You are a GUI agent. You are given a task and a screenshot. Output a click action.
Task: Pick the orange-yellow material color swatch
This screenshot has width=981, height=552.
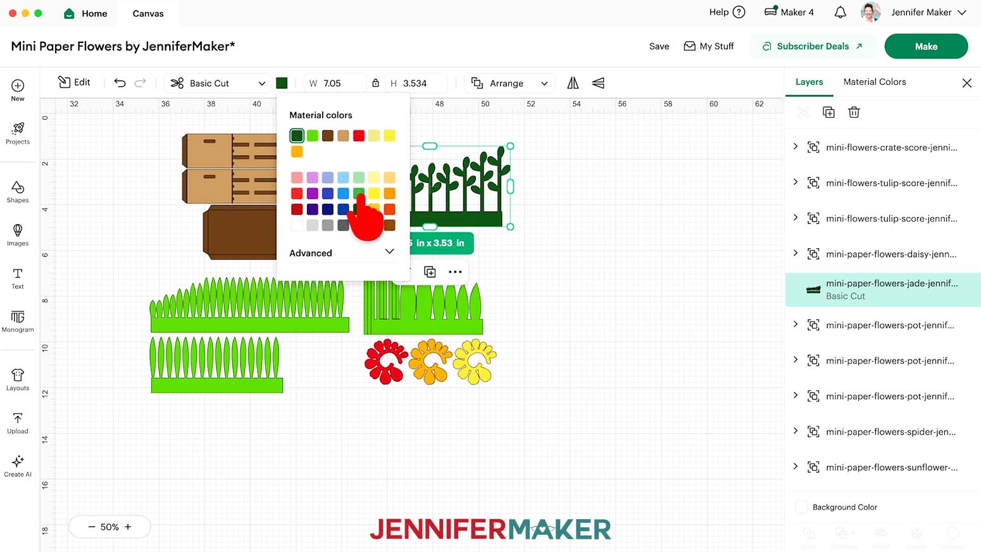(297, 151)
